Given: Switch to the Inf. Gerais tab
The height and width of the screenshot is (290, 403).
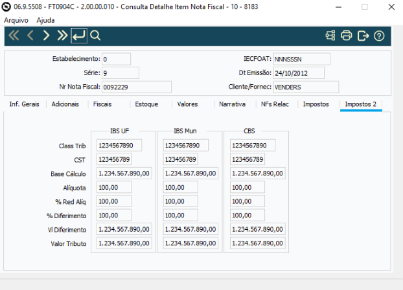Looking at the screenshot, I should (x=25, y=104).
